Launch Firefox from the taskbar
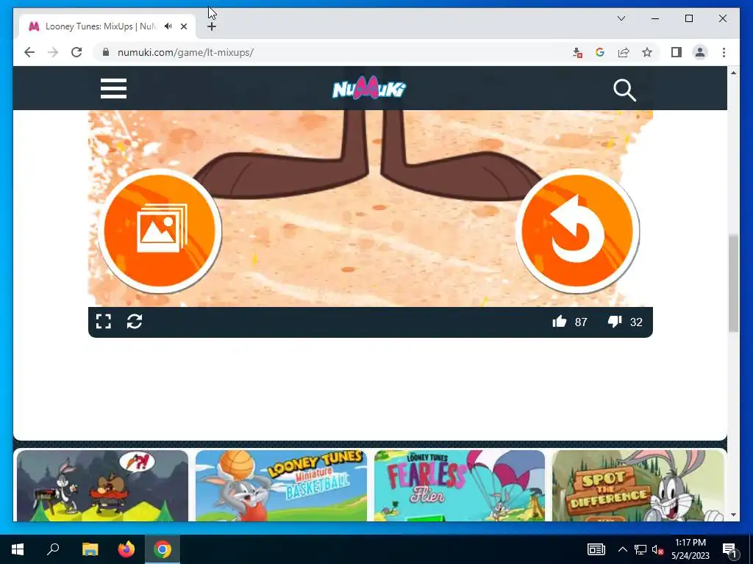This screenshot has width=753, height=564. click(x=126, y=549)
